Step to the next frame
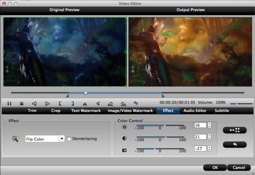Viewport: 255px width, 175px height. [x=47, y=103]
